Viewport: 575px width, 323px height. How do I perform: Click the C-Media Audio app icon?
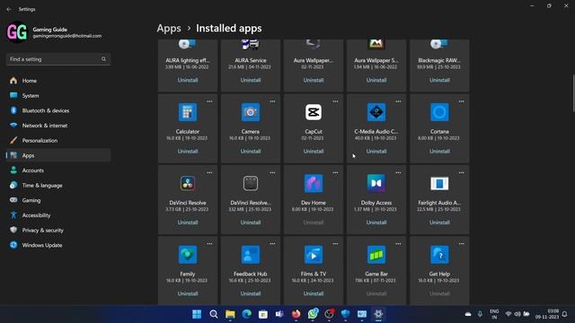[376, 112]
